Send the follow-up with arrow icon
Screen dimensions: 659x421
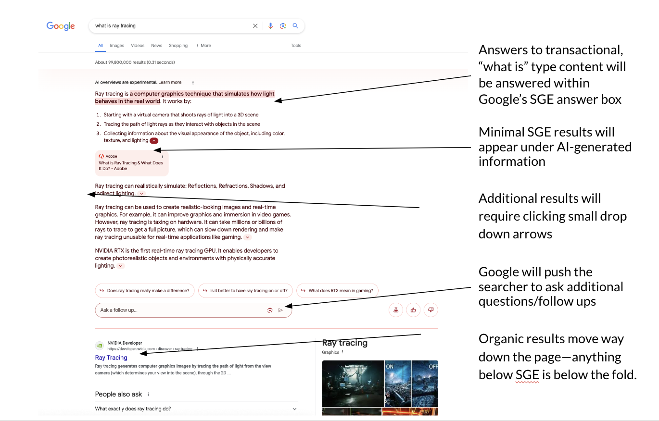[x=281, y=310]
